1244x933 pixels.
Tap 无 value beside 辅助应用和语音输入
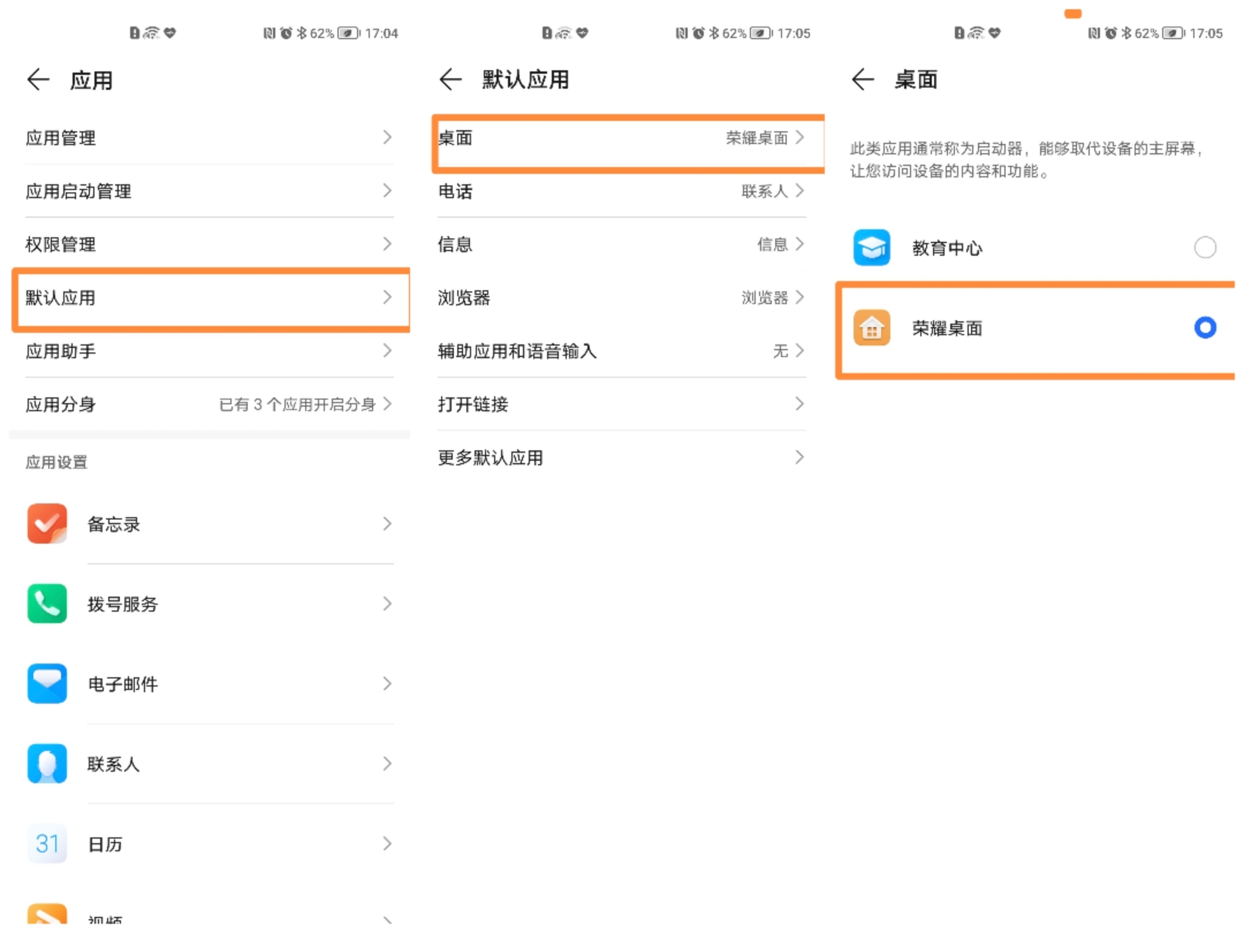(x=780, y=351)
